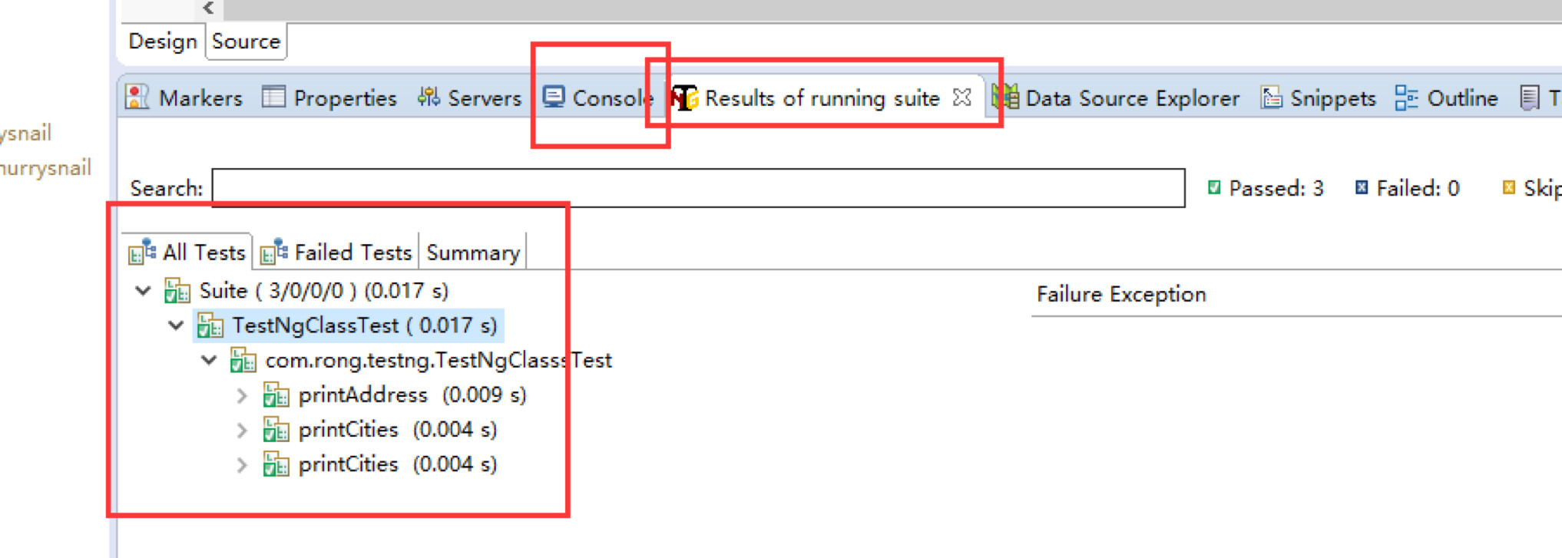Collapse the Suite tree node
This screenshot has height=558, width=1562.
pos(143,291)
